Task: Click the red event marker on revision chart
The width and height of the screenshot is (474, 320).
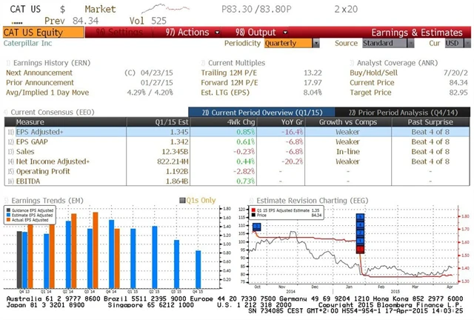Action: (361, 249)
